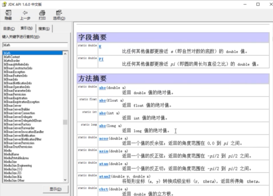Select MediaSize.ISO in the index list
Screen dimensions: 273x196
[x=13, y=169]
